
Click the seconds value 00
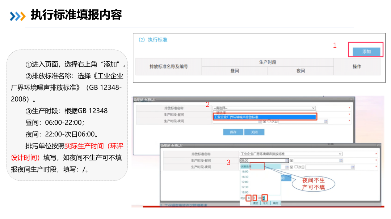(x=260, y=198)
